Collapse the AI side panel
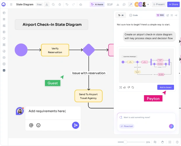Screen dimensions: 181x146 (176, 15)
